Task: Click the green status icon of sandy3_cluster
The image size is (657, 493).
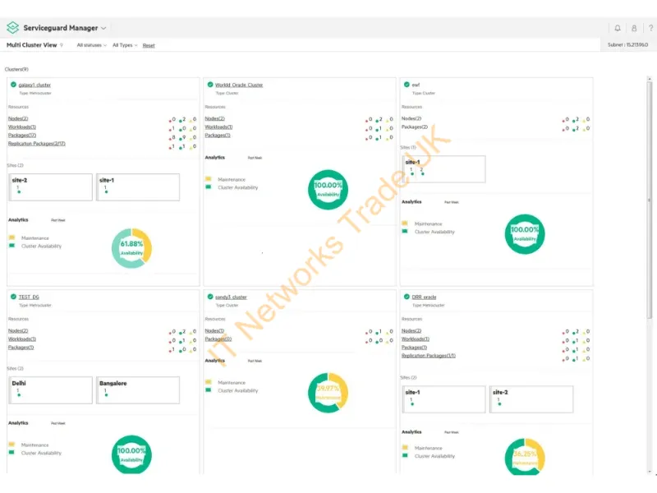Action: (210, 297)
